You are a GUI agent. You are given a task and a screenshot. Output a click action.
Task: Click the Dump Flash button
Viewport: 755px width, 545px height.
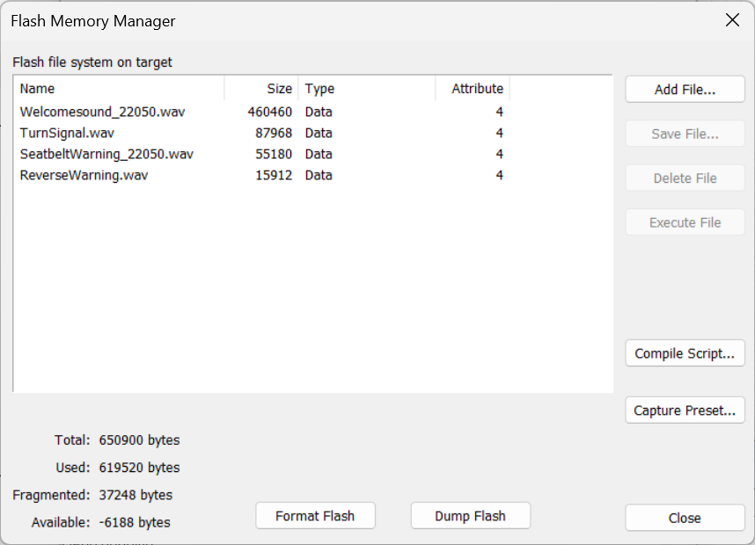coord(470,516)
